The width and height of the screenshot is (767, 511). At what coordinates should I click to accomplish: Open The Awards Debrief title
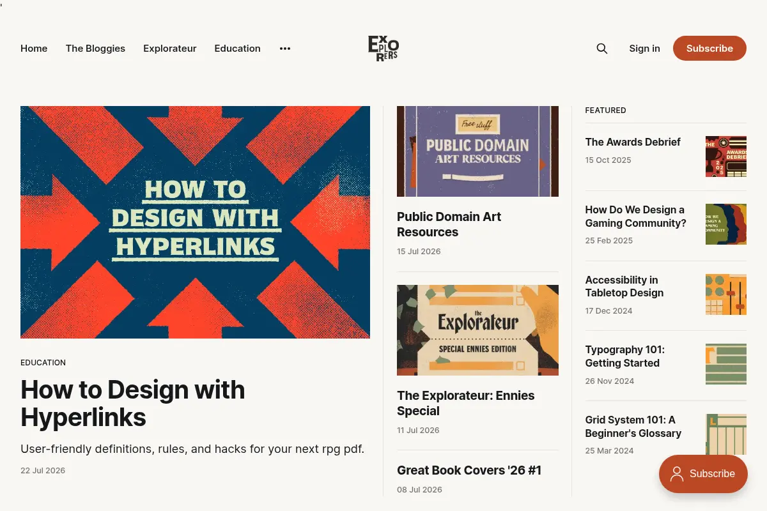click(x=633, y=142)
